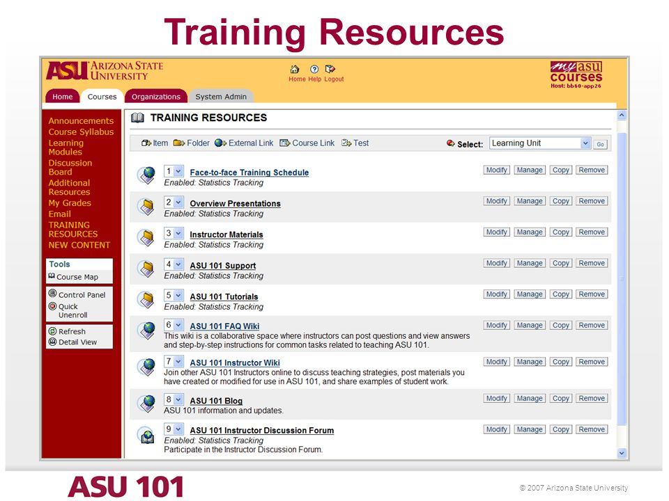The height and width of the screenshot is (501, 669).
Task: Switch to the Courses tab
Action: coord(102,97)
